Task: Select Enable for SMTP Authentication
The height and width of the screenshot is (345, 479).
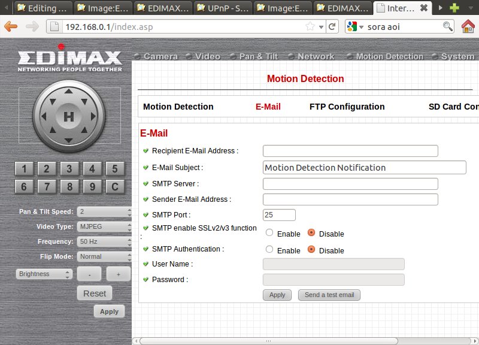Action: (269, 250)
